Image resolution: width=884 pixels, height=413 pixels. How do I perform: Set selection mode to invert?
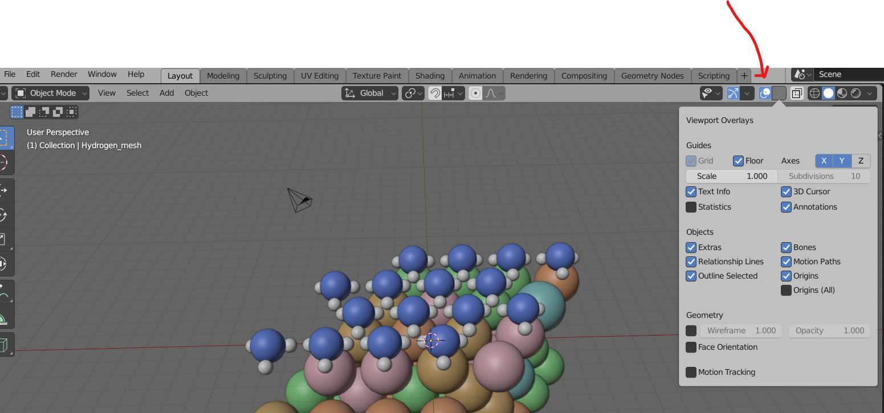point(58,112)
